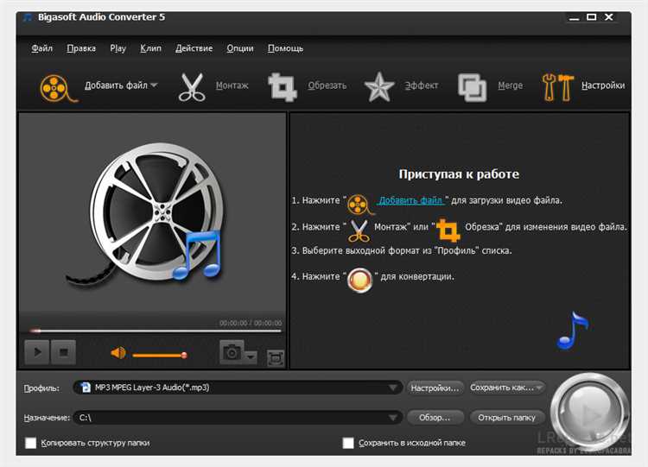Click the Merge overlapping squares icon
Image resolution: width=648 pixels, height=467 pixels.
pos(472,87)
